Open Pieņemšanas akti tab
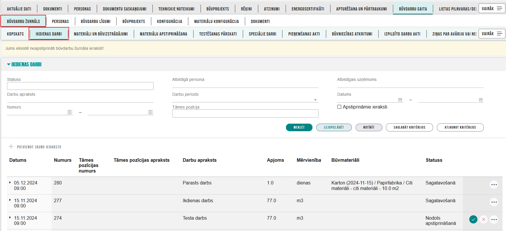Viewport: 506px width, 231px height. tap(304, 34)
